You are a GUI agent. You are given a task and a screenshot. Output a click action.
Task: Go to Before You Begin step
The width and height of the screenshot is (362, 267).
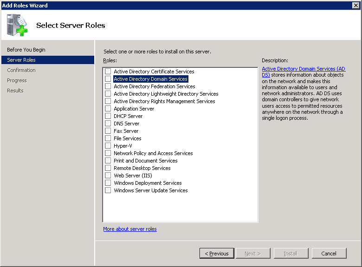point(26,50)
